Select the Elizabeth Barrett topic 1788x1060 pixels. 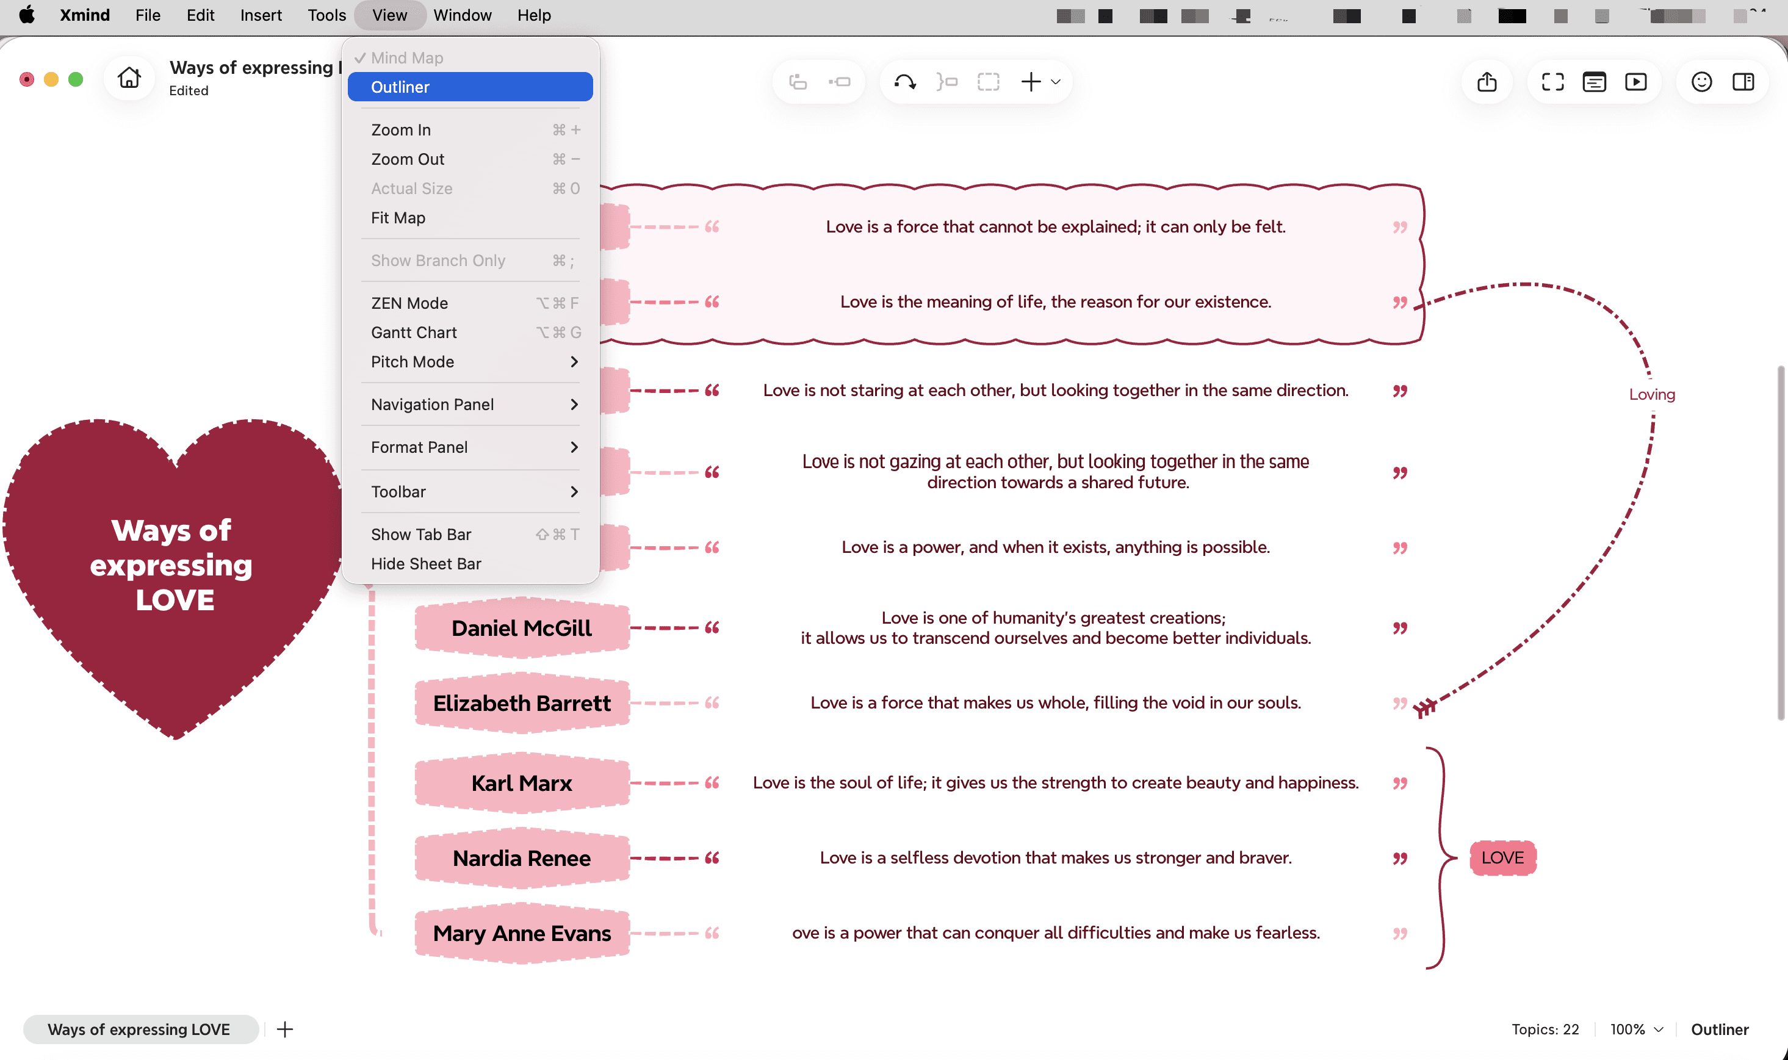(522, 703)
